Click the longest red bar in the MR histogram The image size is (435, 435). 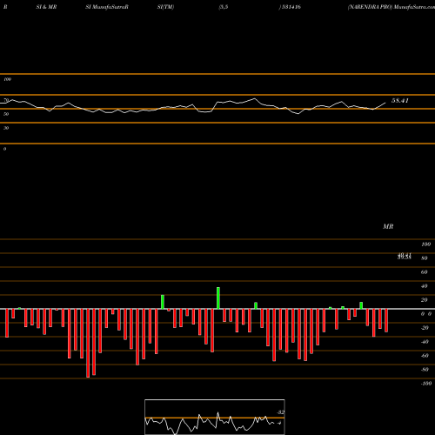(x=88, y=343)
